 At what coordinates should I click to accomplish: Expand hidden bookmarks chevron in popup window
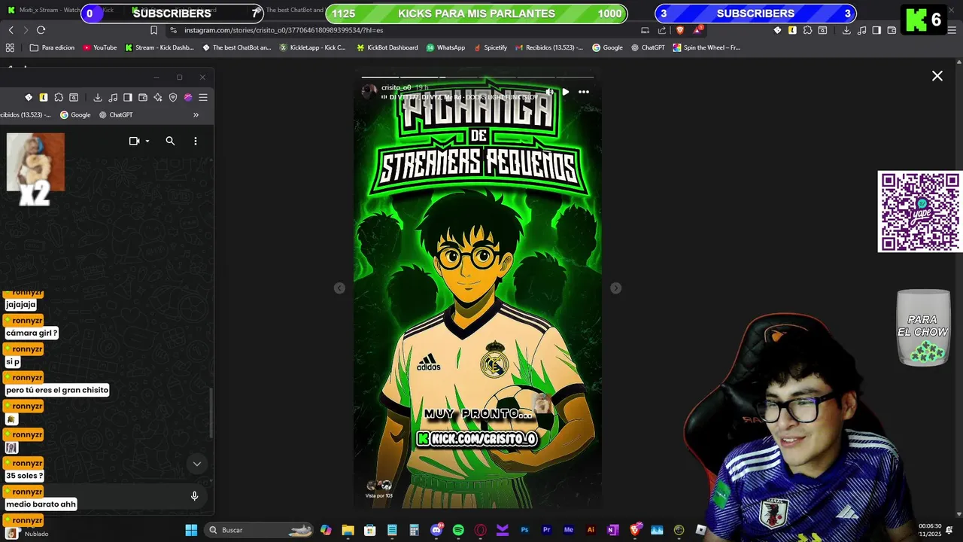pos(196,115)
